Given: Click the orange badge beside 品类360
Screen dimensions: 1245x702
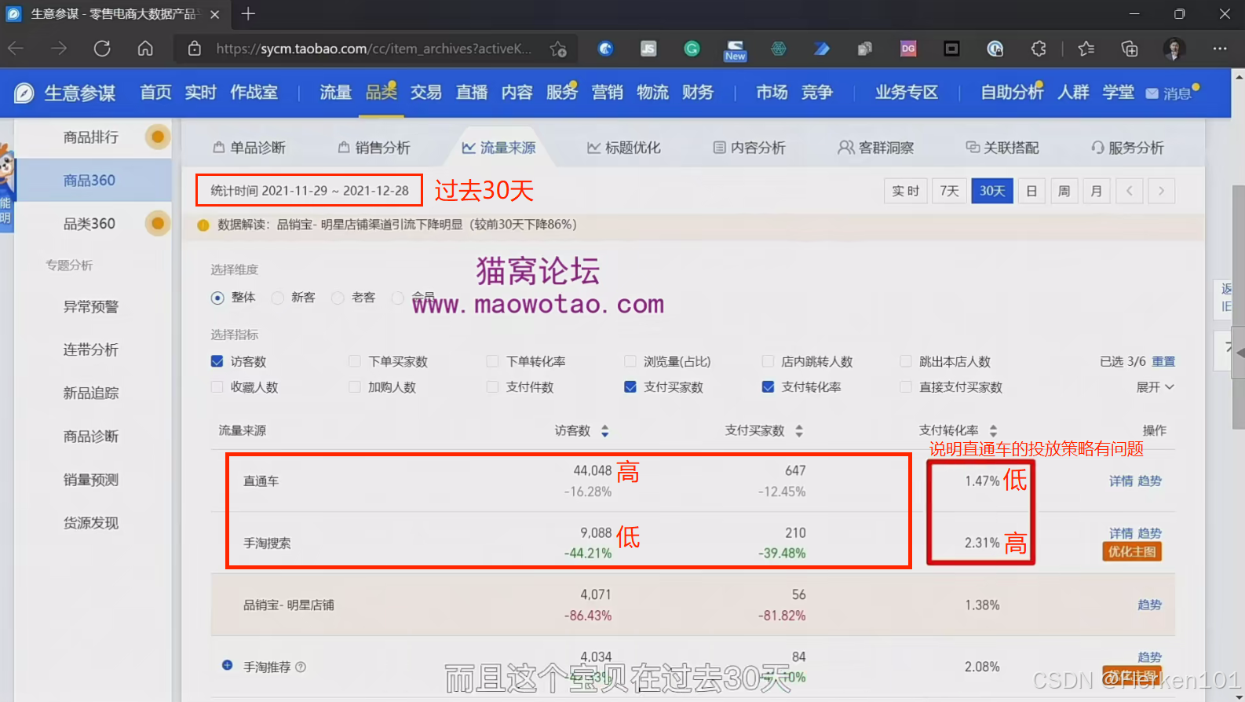Looking at the screenshot, I should 158,223.
